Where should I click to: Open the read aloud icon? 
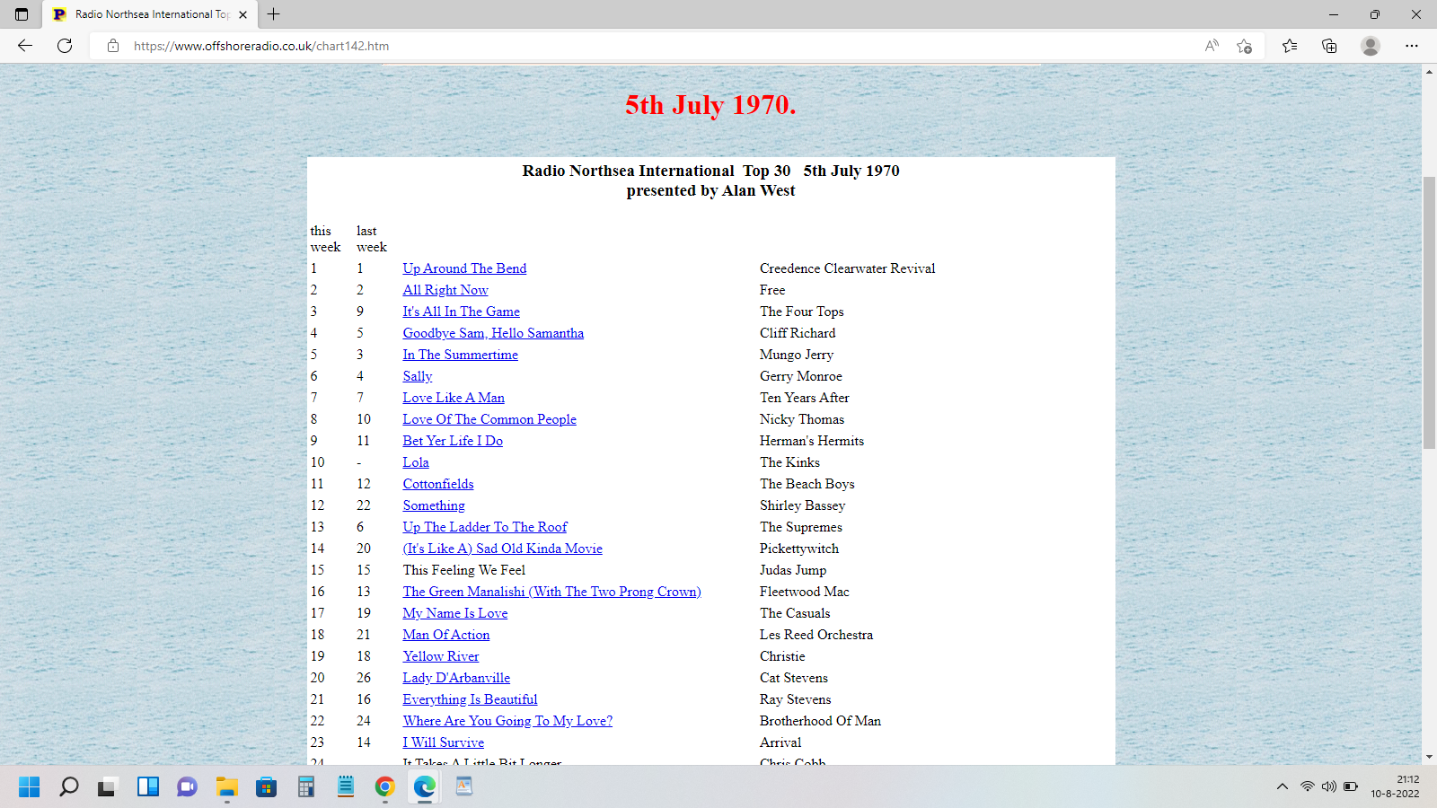pyautogui.click(x=1212, y=46)
